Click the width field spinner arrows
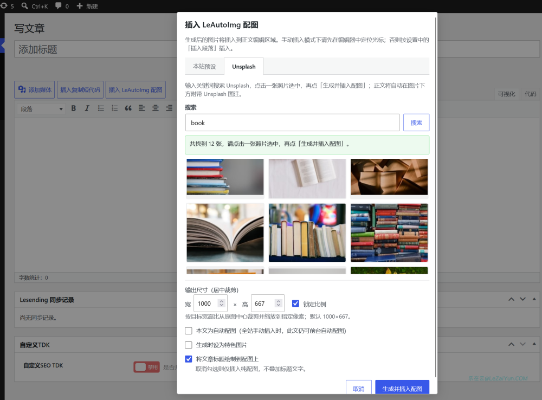Screen dimensions: 542x400 [222, 303]
